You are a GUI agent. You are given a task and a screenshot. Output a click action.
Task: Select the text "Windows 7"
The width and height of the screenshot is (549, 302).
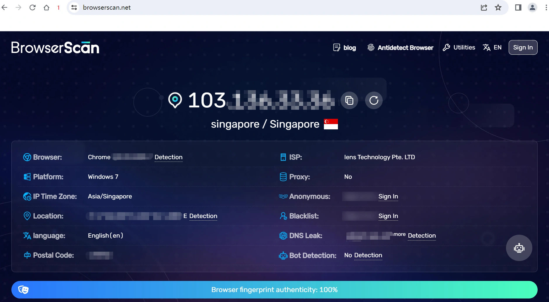(103, 177)
